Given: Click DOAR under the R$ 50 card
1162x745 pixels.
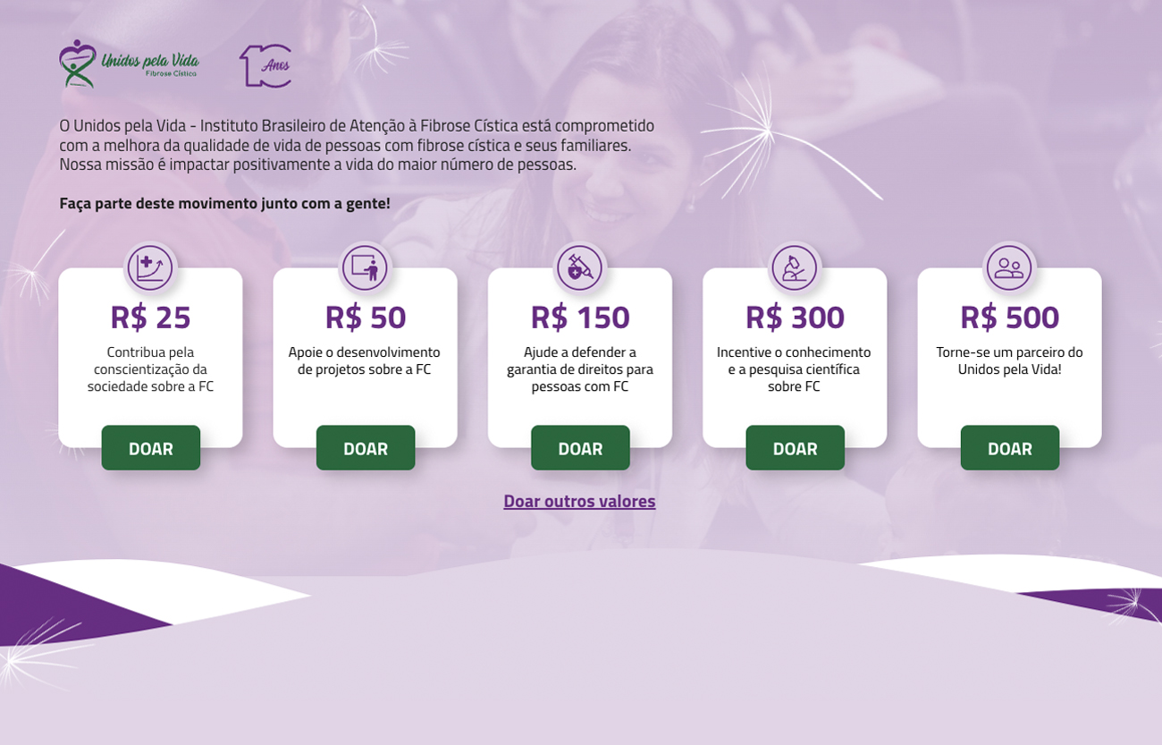Looking at the screenshot, I should [366, 448].
